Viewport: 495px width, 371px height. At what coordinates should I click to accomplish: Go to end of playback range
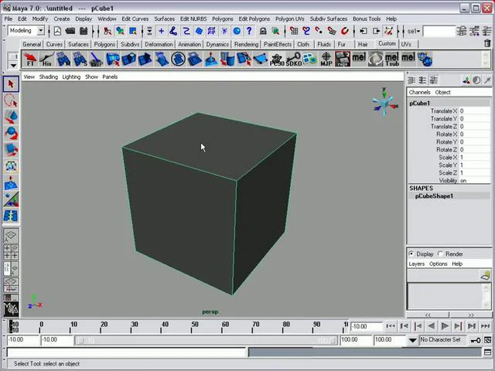click(485, 326)
